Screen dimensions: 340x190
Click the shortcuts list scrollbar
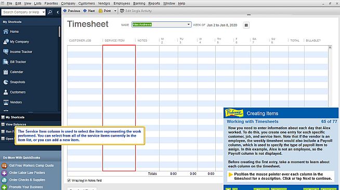[x=59, y=32]
